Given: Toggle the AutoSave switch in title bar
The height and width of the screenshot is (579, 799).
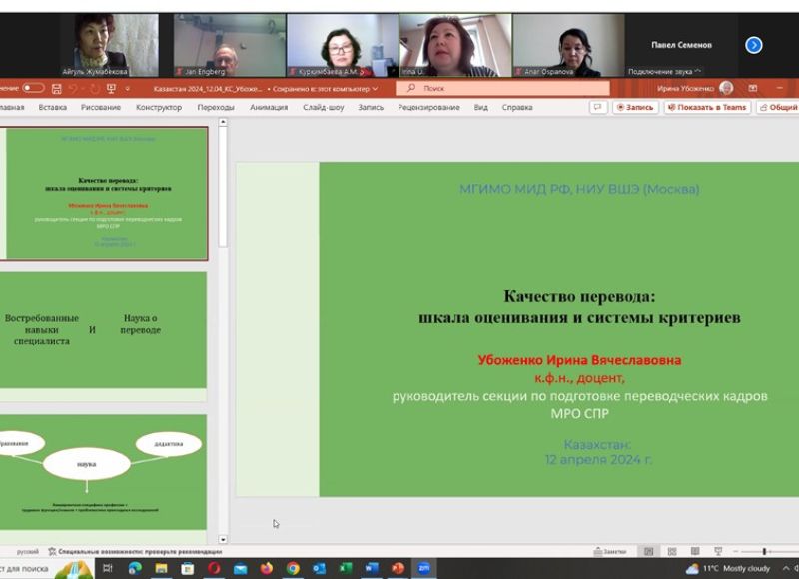Looking at the screenshot, I should (33, 88).
